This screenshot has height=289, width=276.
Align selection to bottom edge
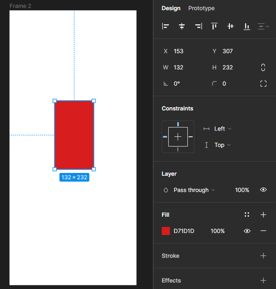click(x=247, y=26)
